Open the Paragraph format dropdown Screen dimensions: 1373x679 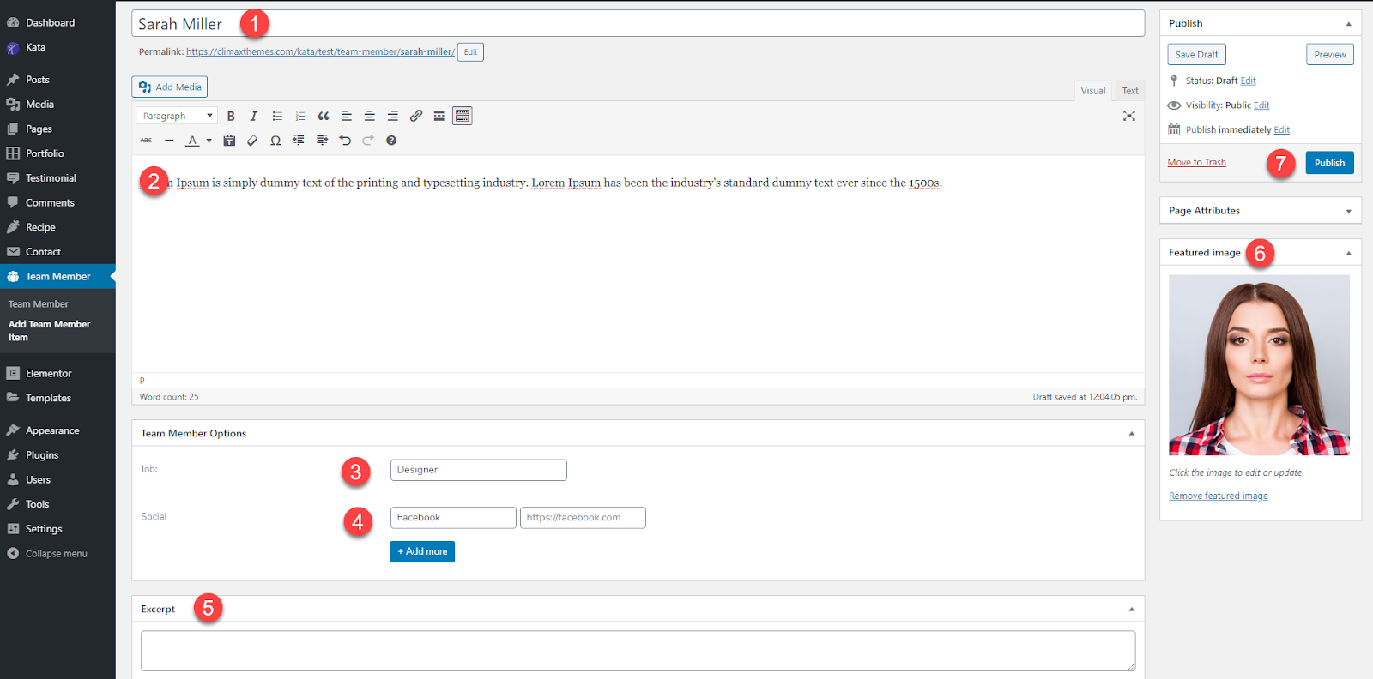click(x=177, y=116)
